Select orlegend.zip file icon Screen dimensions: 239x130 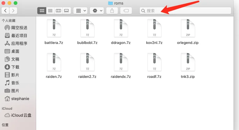click(x=188, y=28)
